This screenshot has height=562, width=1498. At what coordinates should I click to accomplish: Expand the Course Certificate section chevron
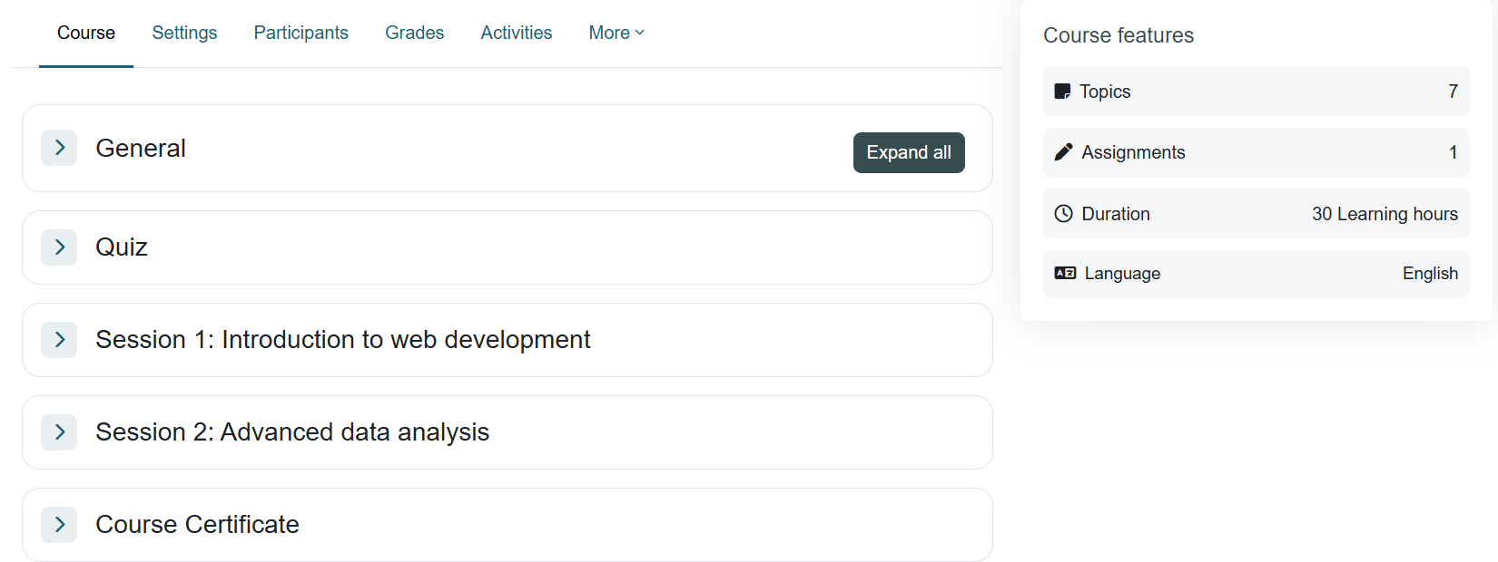pyautogui.click(x=59, y=524)
